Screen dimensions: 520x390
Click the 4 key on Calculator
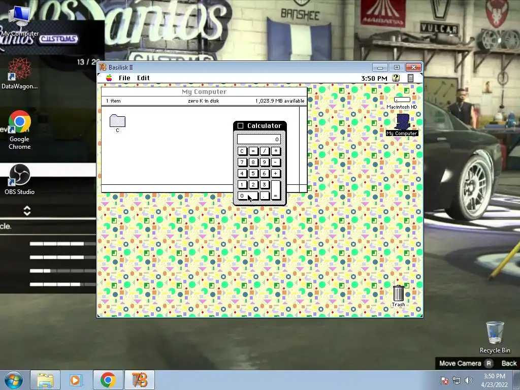point(242,174)
